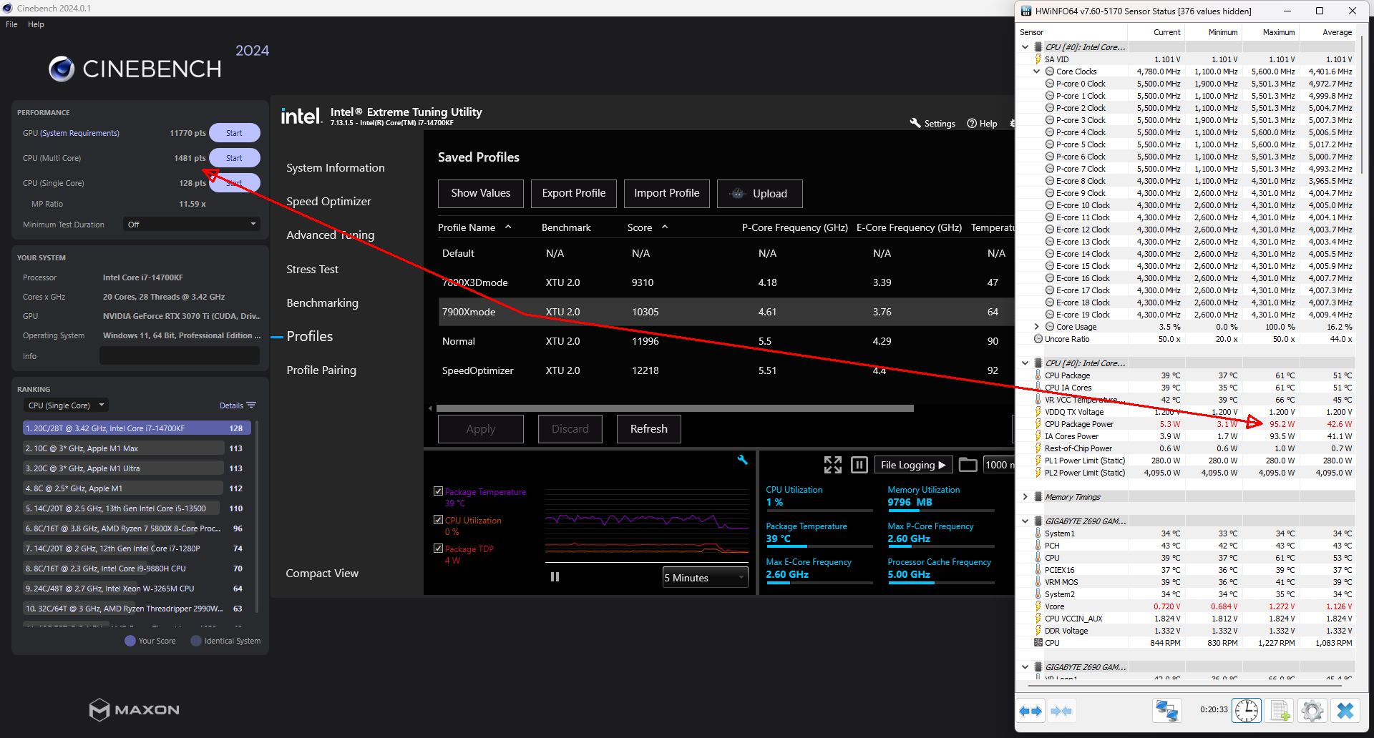This screenshot has height=738, width=1374.
Task: Go to XTU Profile Pairing tab
Action: 321,370
